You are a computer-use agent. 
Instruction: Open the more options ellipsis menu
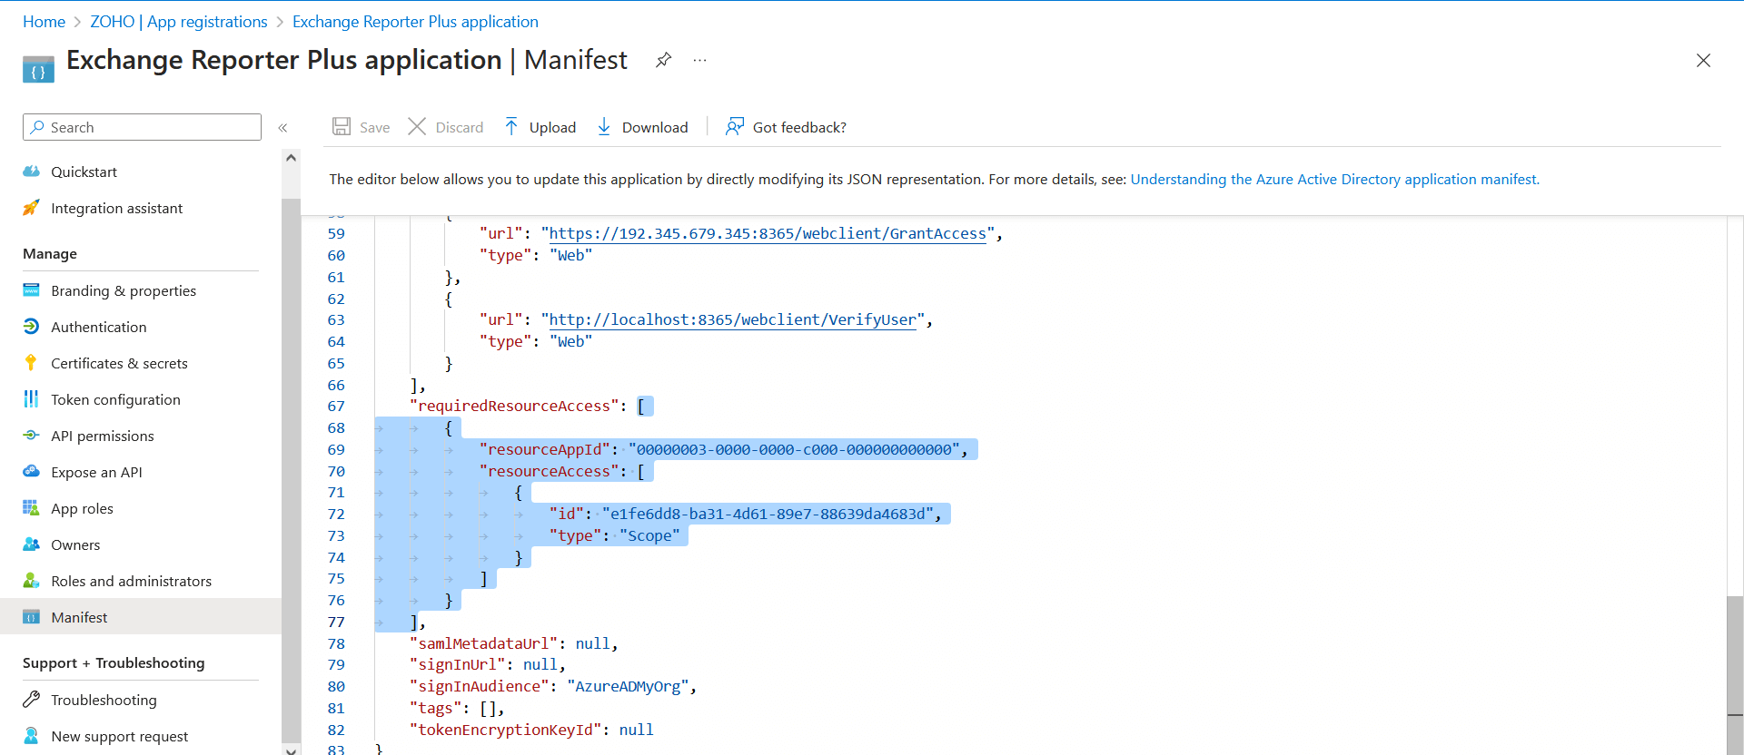[699, 60]
